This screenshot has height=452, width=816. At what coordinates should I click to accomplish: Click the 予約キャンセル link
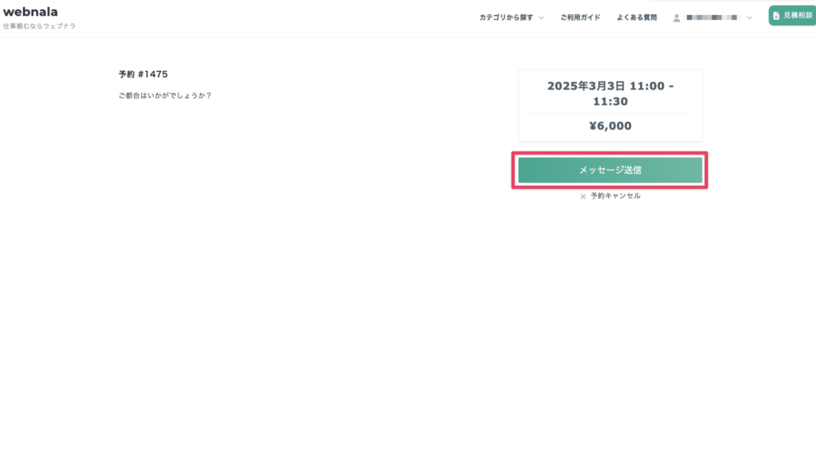(x=615, y=196)
